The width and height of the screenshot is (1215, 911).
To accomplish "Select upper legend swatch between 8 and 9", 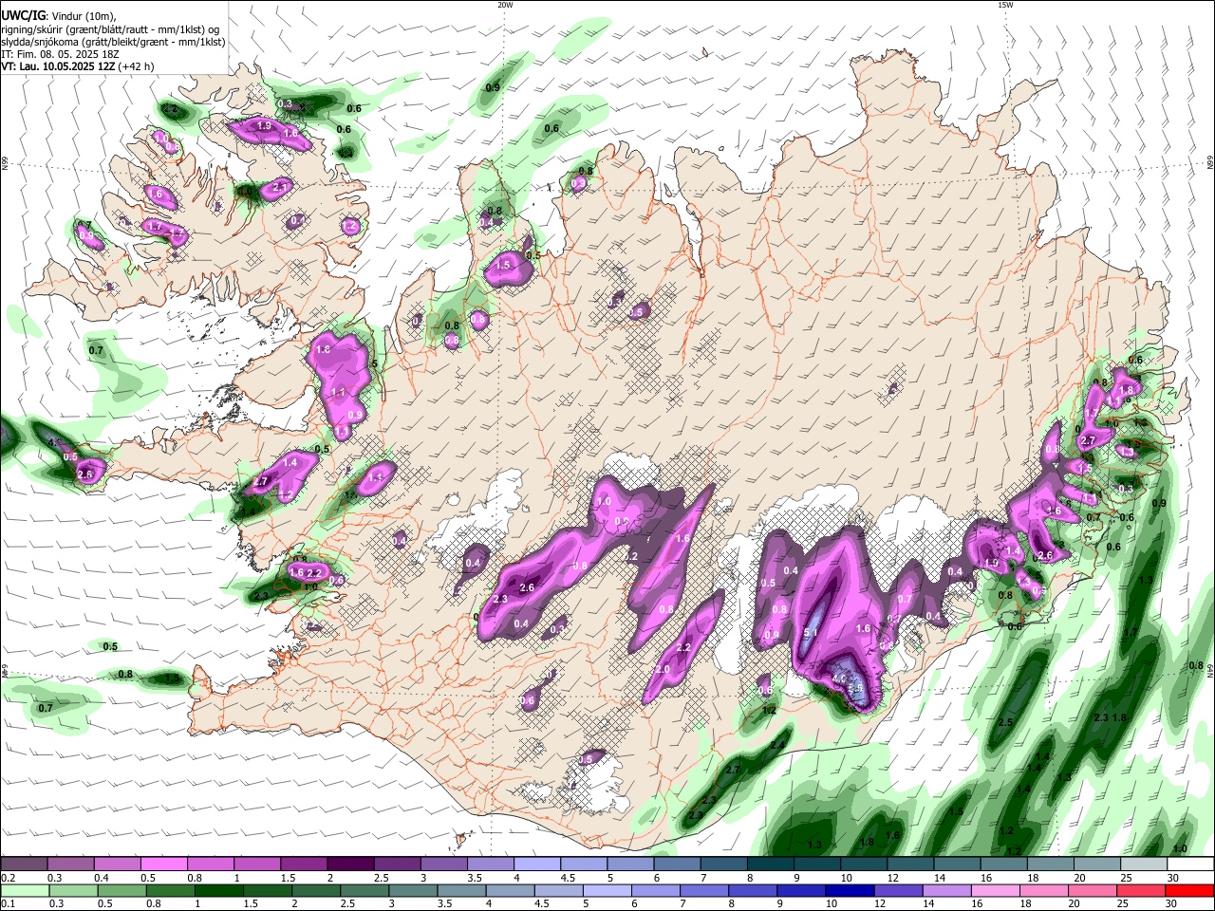I will click(x=771, y=865).
